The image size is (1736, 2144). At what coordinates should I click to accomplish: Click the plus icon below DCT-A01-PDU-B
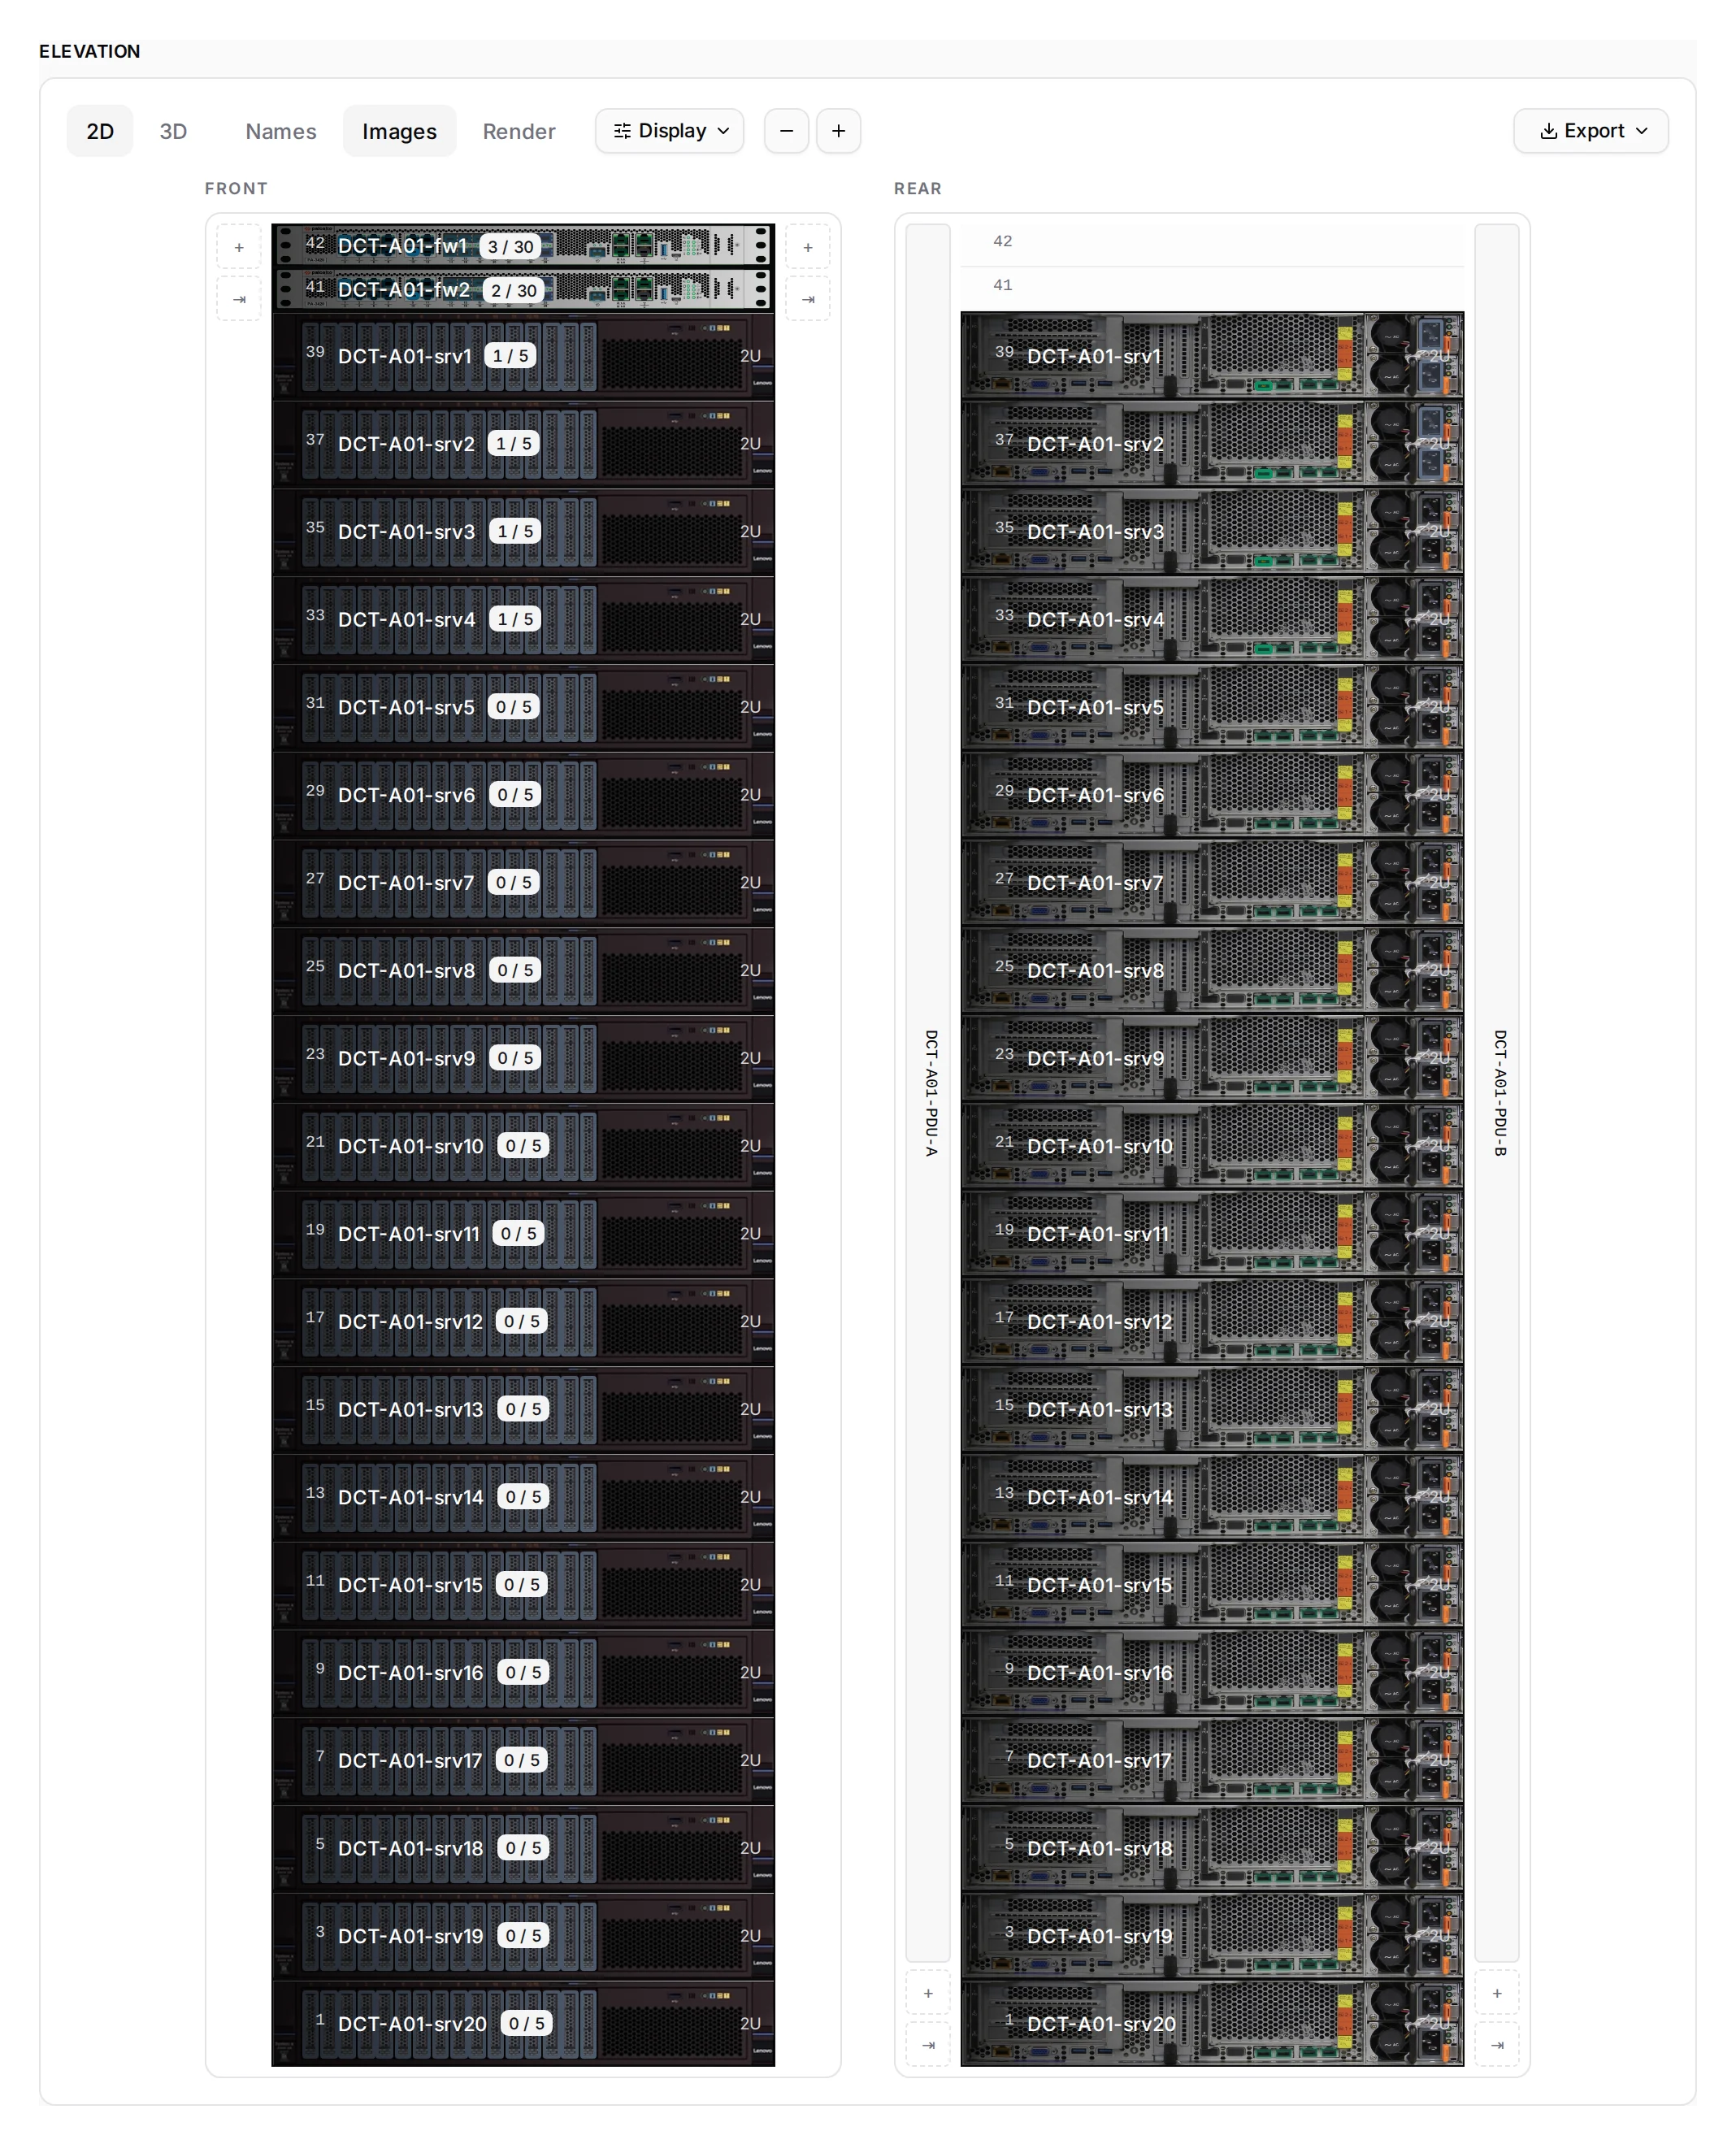tap(1497, 1993)
